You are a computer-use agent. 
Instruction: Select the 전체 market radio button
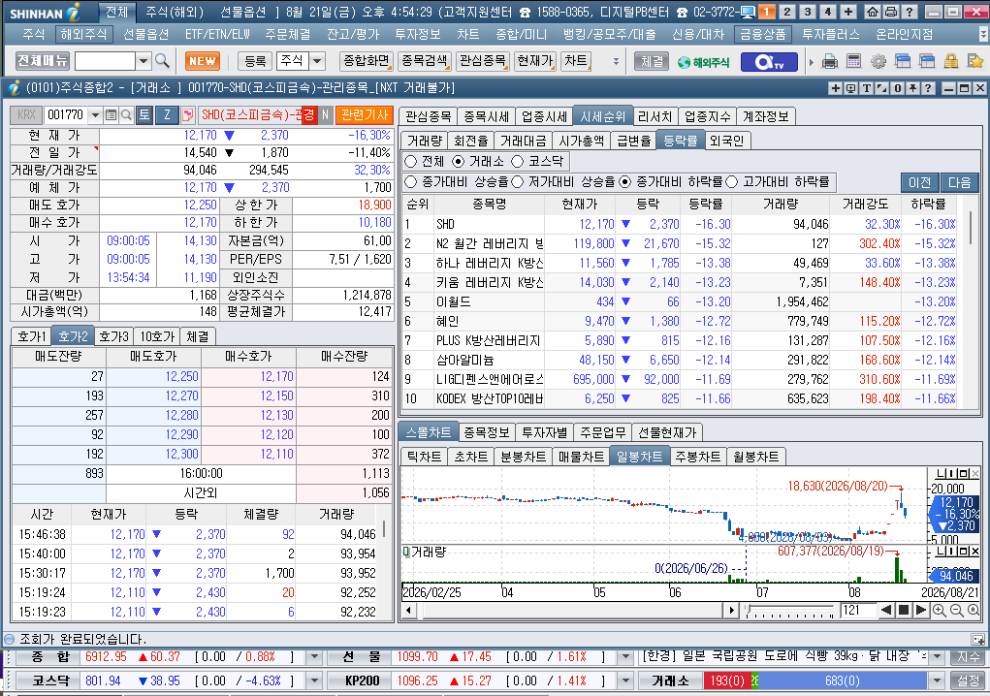(x=410, y=162)
